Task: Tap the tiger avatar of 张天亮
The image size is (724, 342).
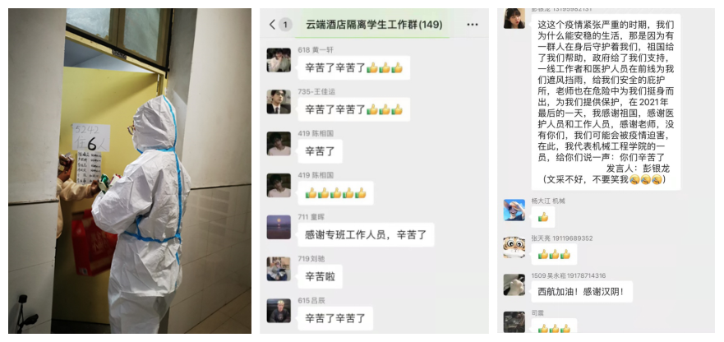Action: tap(514, 247)
